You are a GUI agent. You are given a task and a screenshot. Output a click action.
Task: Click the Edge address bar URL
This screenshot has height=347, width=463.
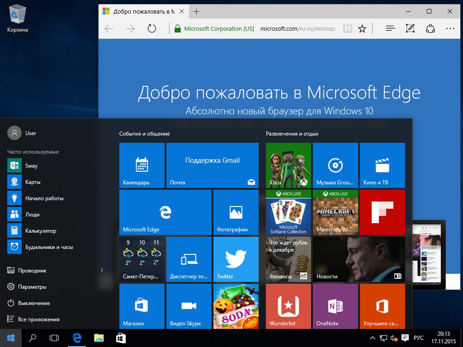(298, 28)
